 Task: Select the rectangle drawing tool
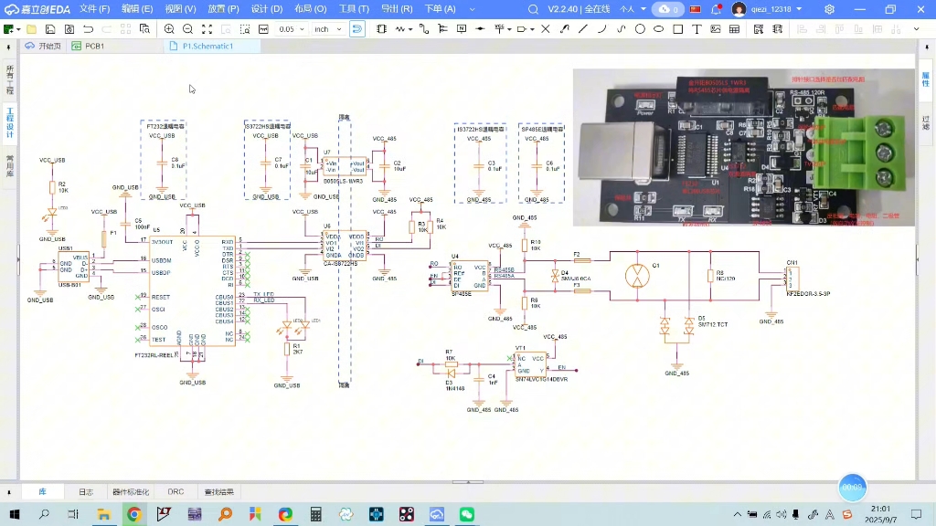tap(677, 29)
